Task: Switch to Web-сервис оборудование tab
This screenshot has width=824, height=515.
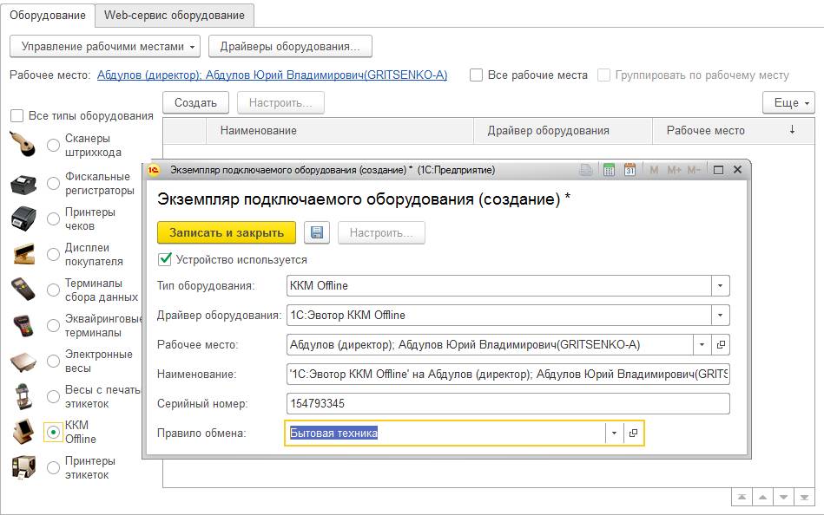Action: coord(174,16)
